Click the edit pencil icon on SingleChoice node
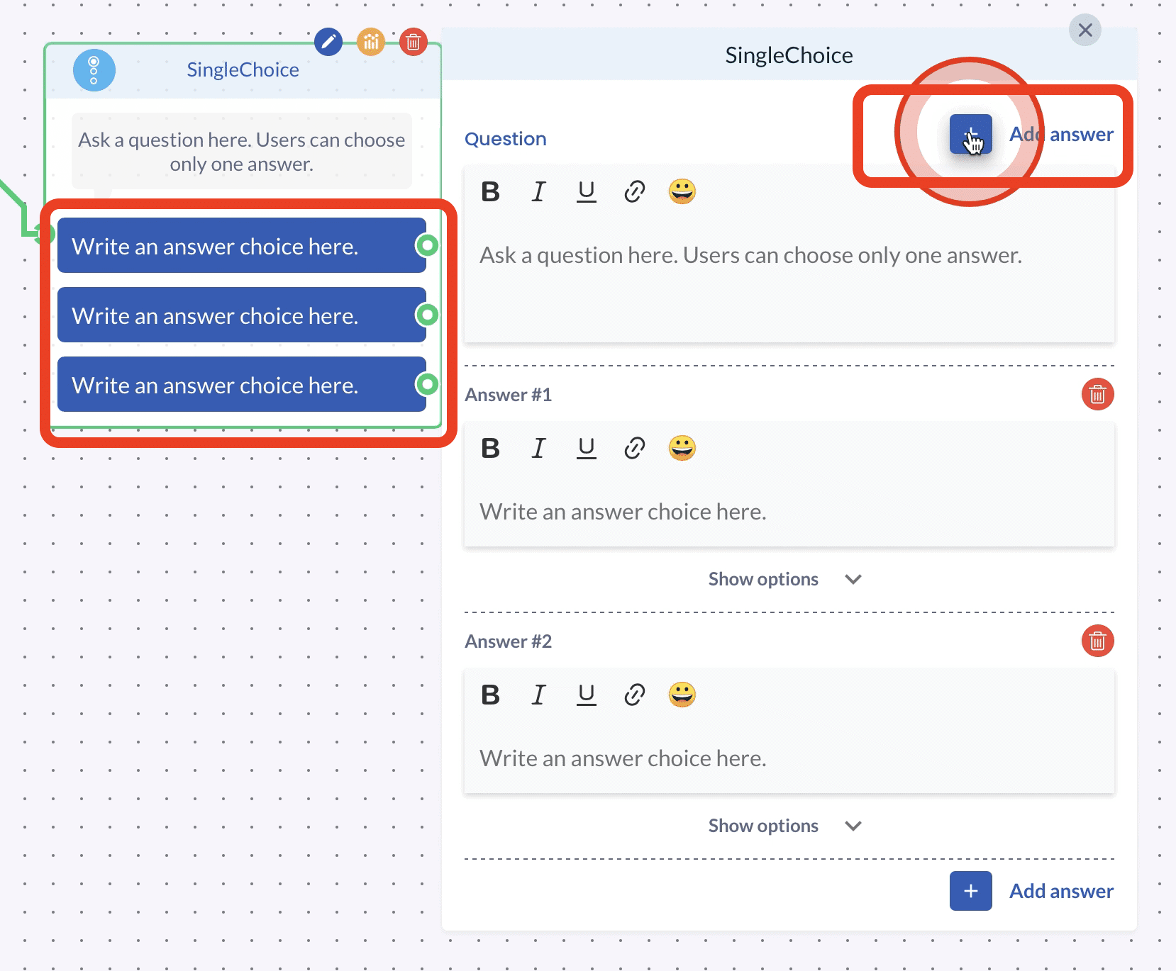Image resolution: width=1176 pixels, height=971 pixels. (x=328, y=42)
